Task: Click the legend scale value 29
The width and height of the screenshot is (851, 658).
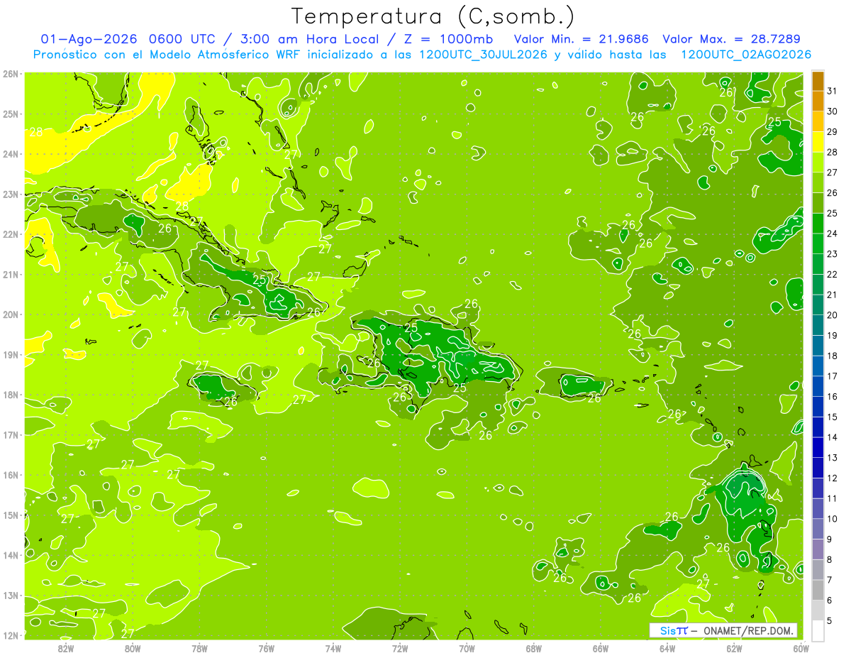Action: point(832,131)
